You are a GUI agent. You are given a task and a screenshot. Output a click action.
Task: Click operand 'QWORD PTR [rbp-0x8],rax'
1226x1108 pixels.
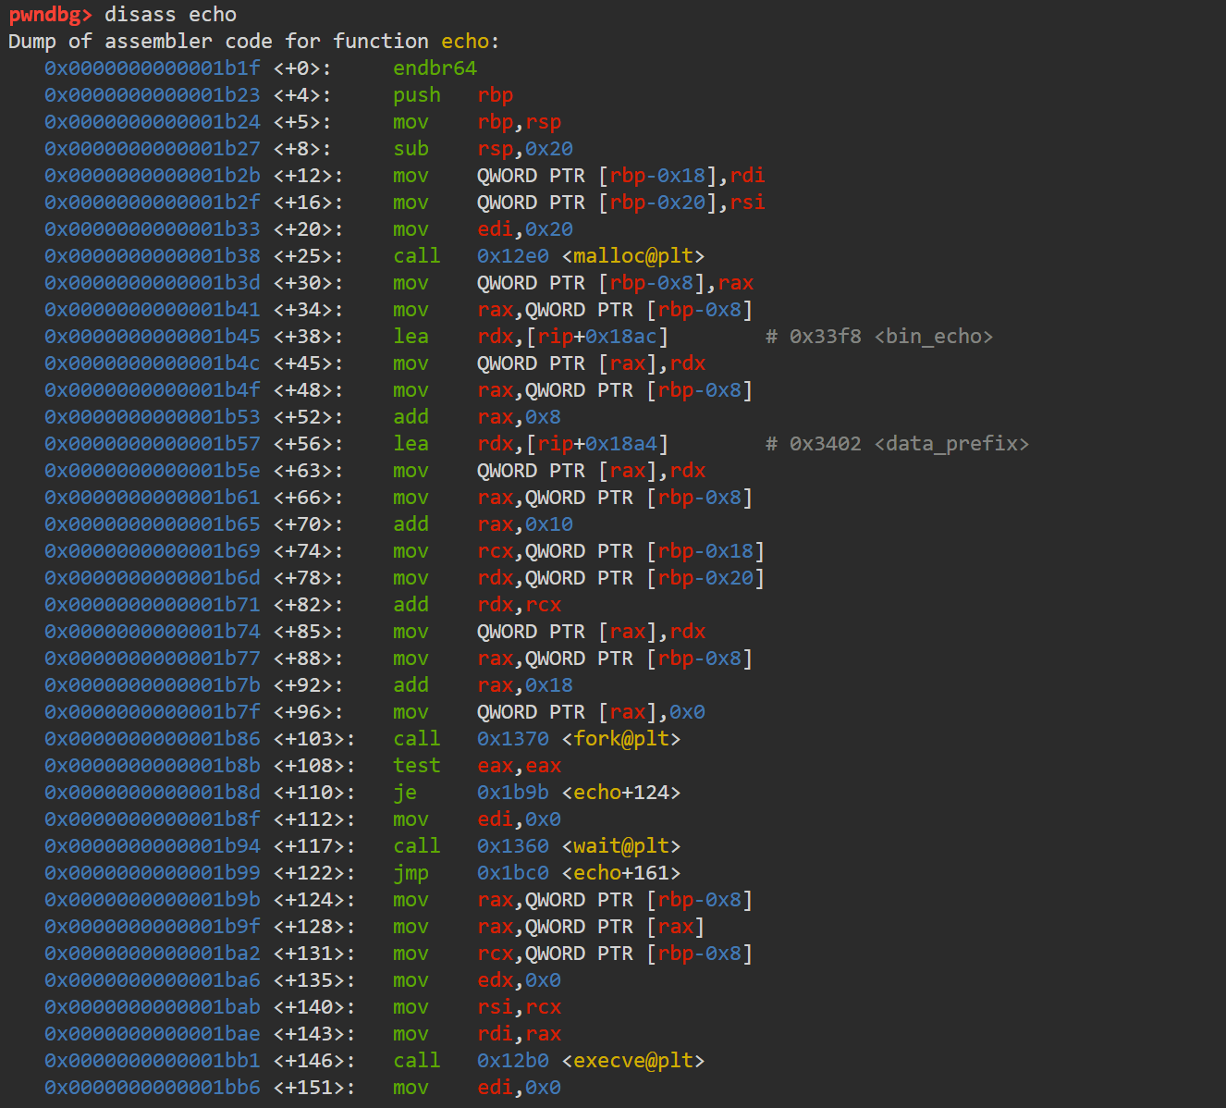click(616, 283)
